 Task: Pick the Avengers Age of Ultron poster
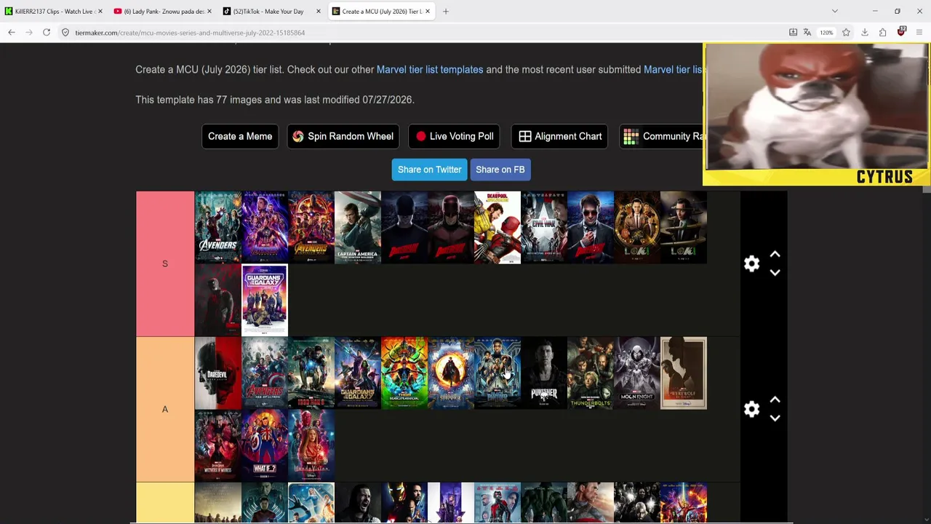[x=265, y=373]
